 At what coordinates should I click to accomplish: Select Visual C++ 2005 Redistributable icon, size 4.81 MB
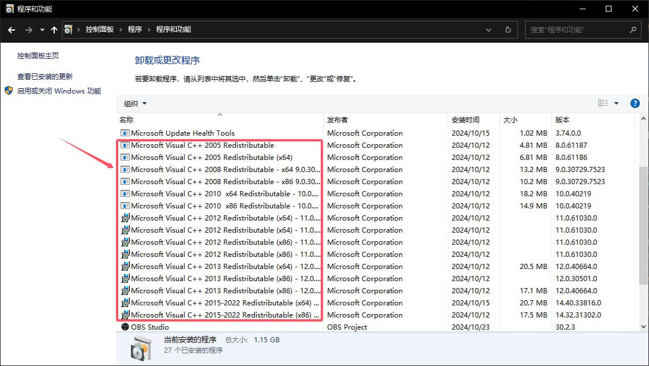(125, 145)
